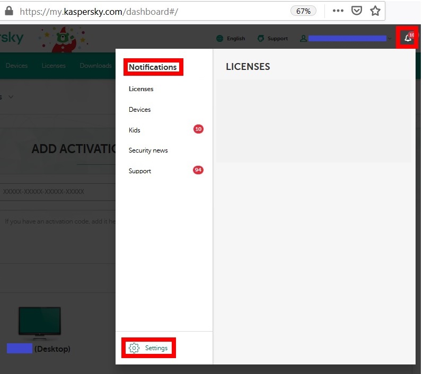Open the Devices tab in green navigation bar

16,66
